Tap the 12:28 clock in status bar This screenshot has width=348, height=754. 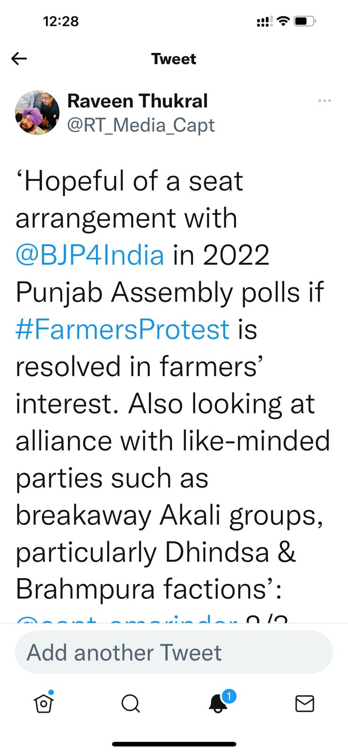[x=61, y=21]
